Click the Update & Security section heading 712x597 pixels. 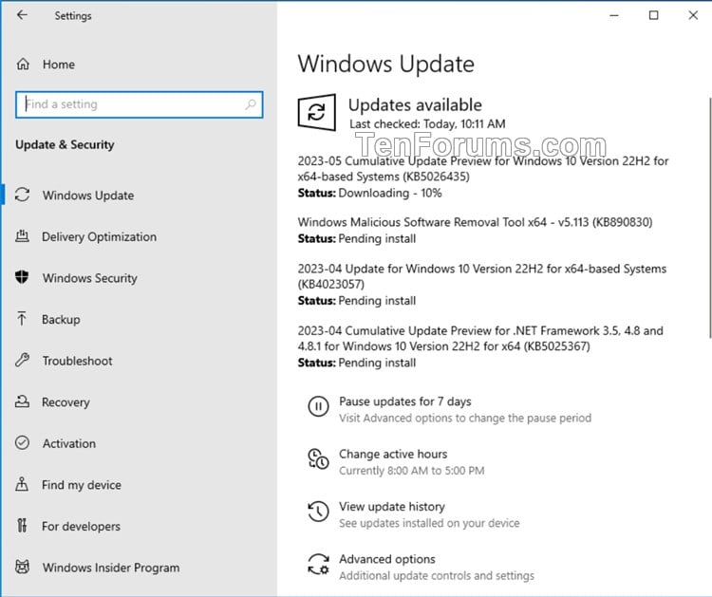point(65,145)
